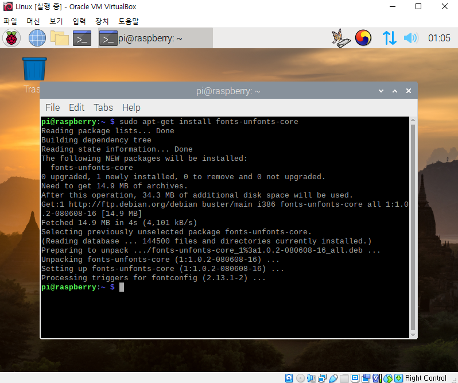Click the display settings status icon
The width and height of the screenshot is (458, 383).
pyautogui.click(x=355, y=378)
